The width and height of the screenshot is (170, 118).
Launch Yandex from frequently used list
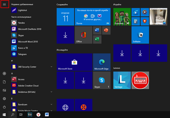(x=32, y=23)
